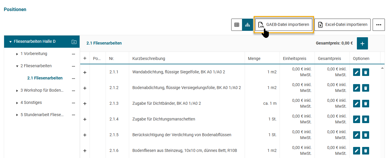Open the three-dots toolbar overflow menu
The image size is (391, 158).
[x=378, y=25]
